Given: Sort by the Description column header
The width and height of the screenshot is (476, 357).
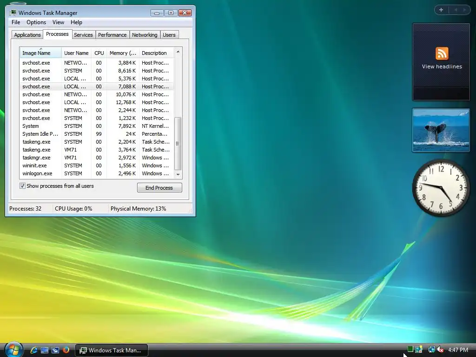Looking at the screenshot, I should coord(156,53).
